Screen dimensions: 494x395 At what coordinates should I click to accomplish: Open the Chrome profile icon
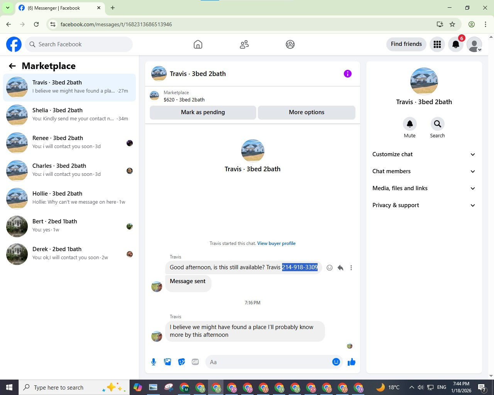point(472,24)
